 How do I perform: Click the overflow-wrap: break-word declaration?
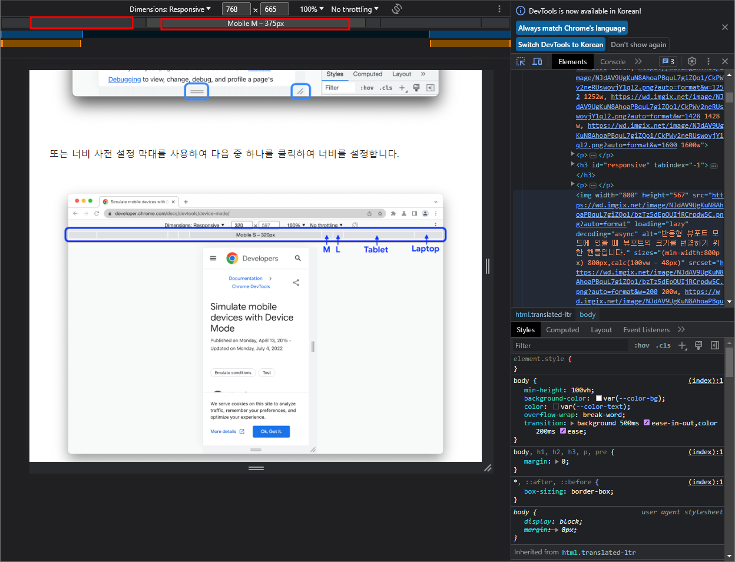pos(575,415)
